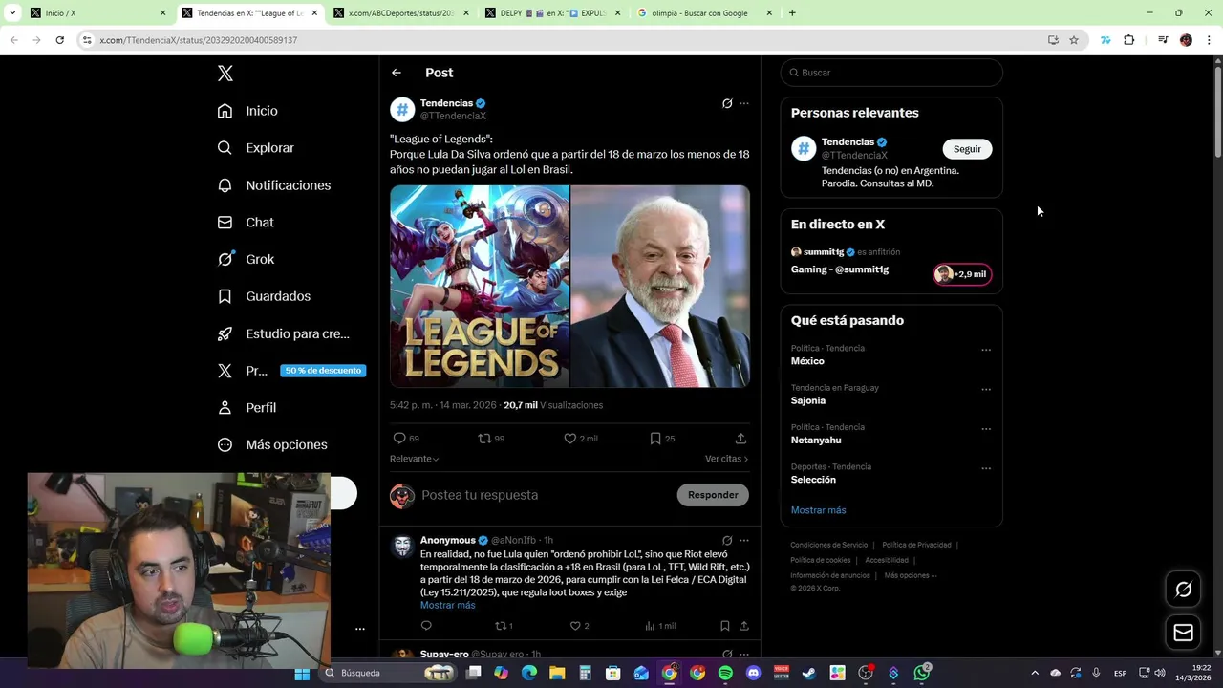Expand Mostrar más in Anonymous reply
Viewport: 1223px width, 688px height.
point(447,605)
